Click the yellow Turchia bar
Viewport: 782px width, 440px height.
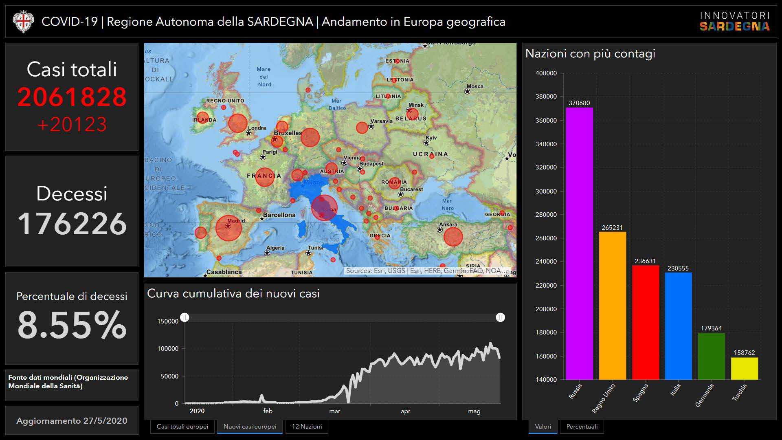click(744, 369)
